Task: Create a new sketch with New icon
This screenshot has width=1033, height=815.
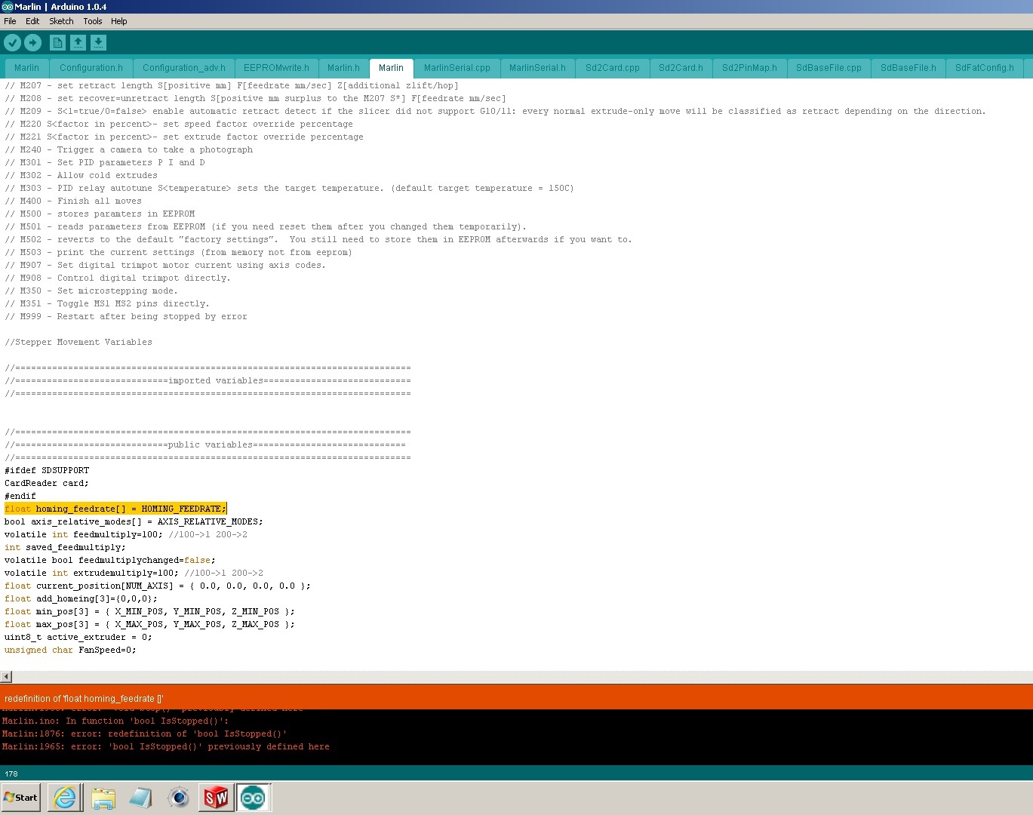Action: 57,43
